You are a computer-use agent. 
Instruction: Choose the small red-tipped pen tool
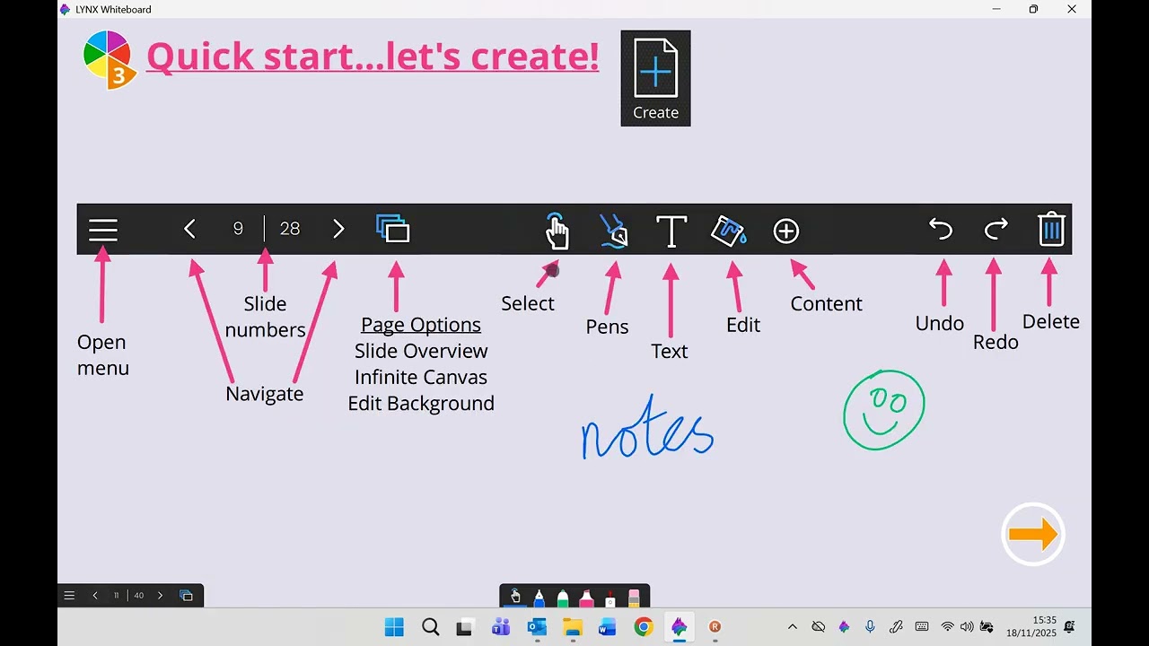tap(610, 597)
